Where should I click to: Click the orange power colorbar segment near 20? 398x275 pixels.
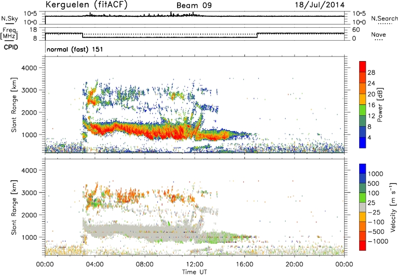coord(363,88)
